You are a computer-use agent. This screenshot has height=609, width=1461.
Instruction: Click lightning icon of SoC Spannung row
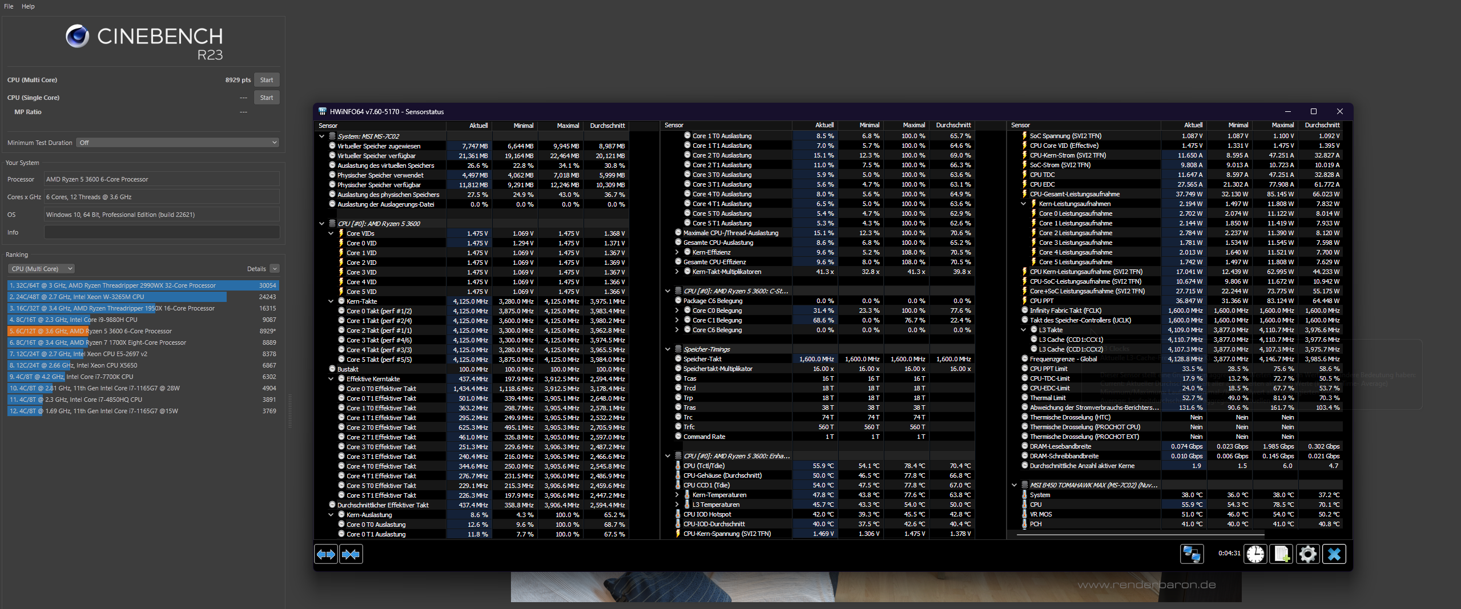(1024, 136)
